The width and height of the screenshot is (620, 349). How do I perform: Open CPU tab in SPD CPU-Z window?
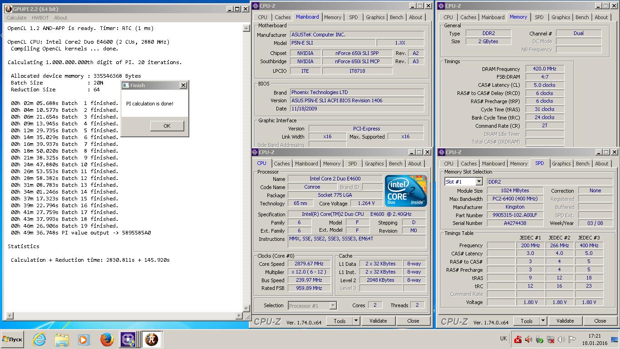449,164
